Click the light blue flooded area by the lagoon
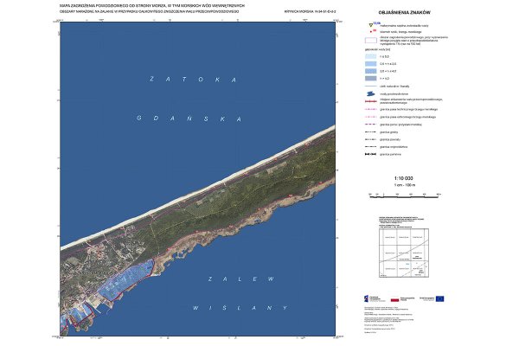 [x=125, y=279]
